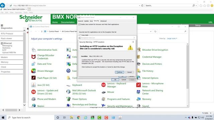Switch to the General tab in Java Control Panel
214x120 pixels.
click(81, 21)
